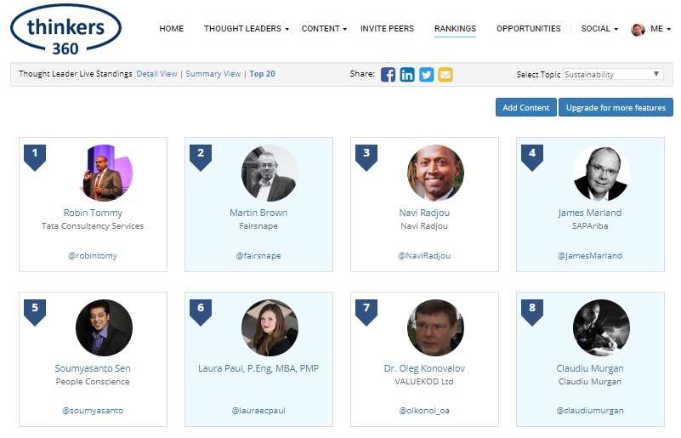The height and width of the screenshot is (438, 681).
Task: Click the rank 2 badge
Action: coord(201,157)
